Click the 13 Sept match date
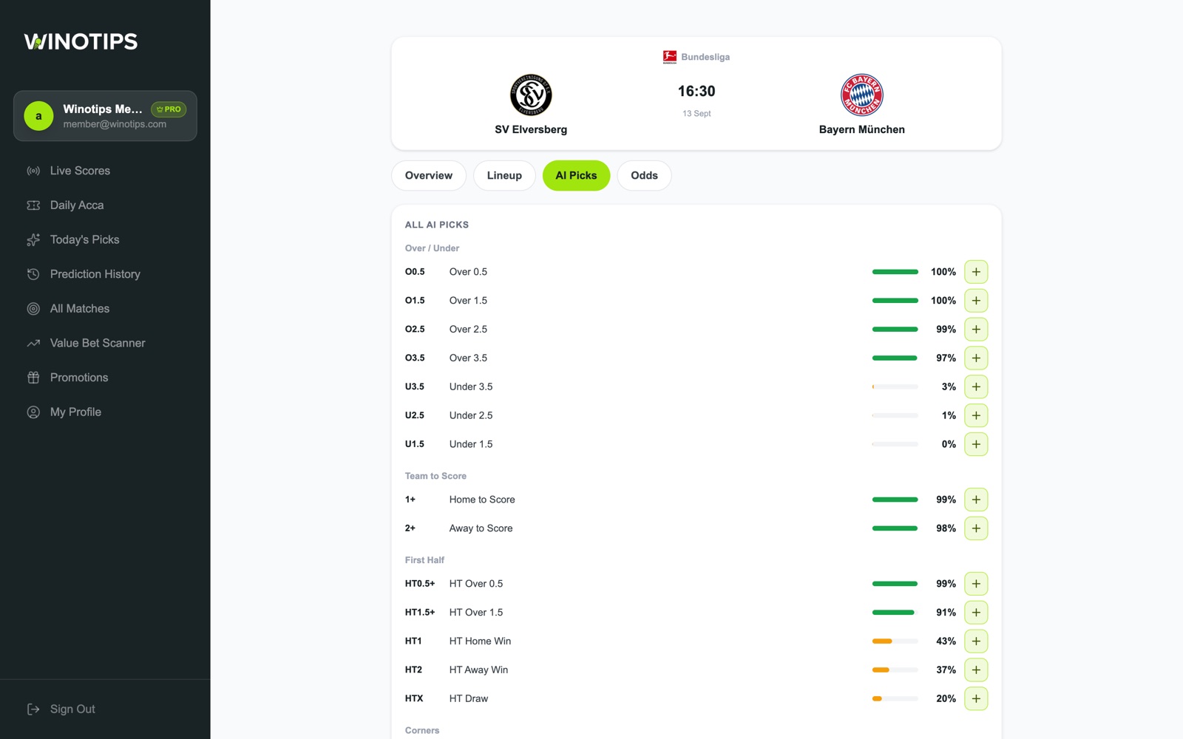This screenshot has height=739, width=1183. click(x=696, y=114)
